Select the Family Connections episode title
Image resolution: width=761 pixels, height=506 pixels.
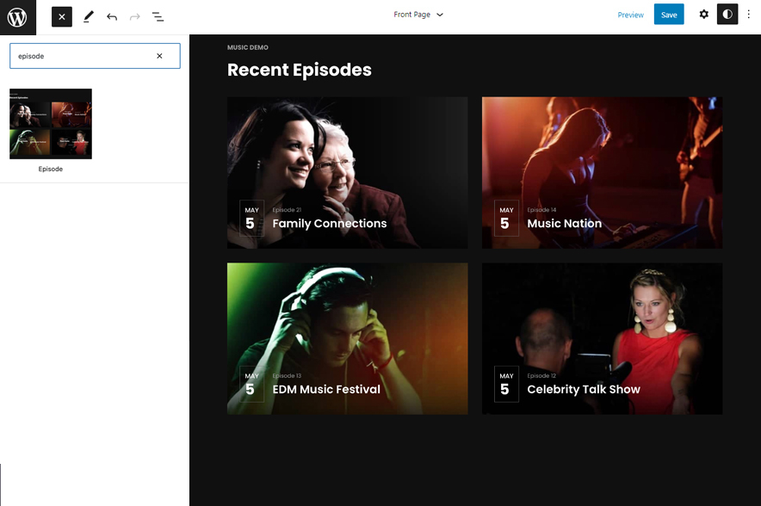tap(330, 224)
